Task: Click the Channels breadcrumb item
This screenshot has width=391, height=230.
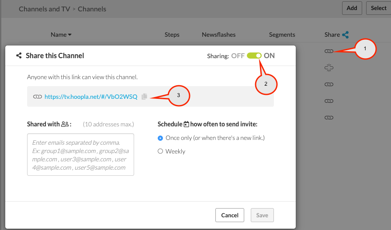Action: 92,9
